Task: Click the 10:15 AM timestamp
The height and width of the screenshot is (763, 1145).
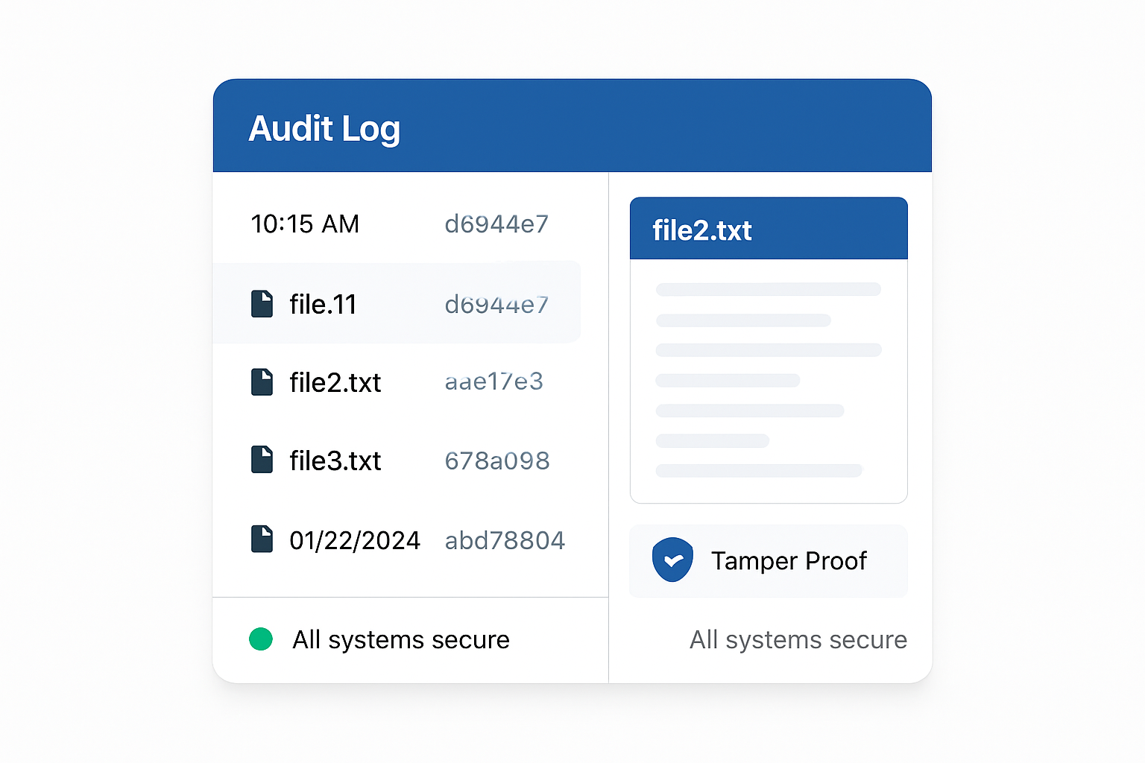Action: click(x=305, y=224)
